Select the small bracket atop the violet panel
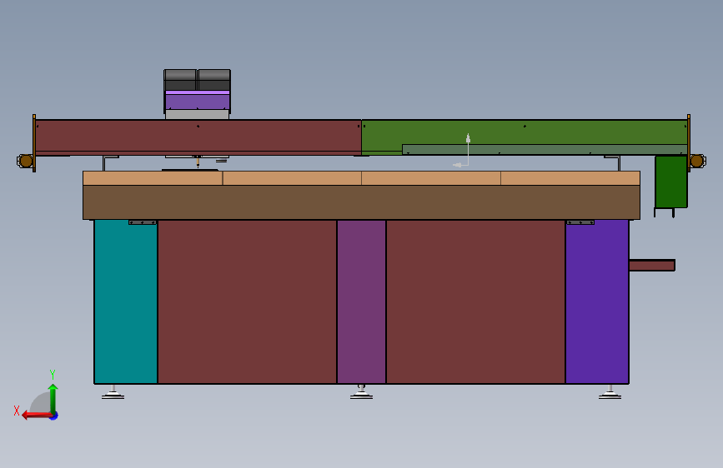This screenshot has height=468, width=723. tap(580, 222)
